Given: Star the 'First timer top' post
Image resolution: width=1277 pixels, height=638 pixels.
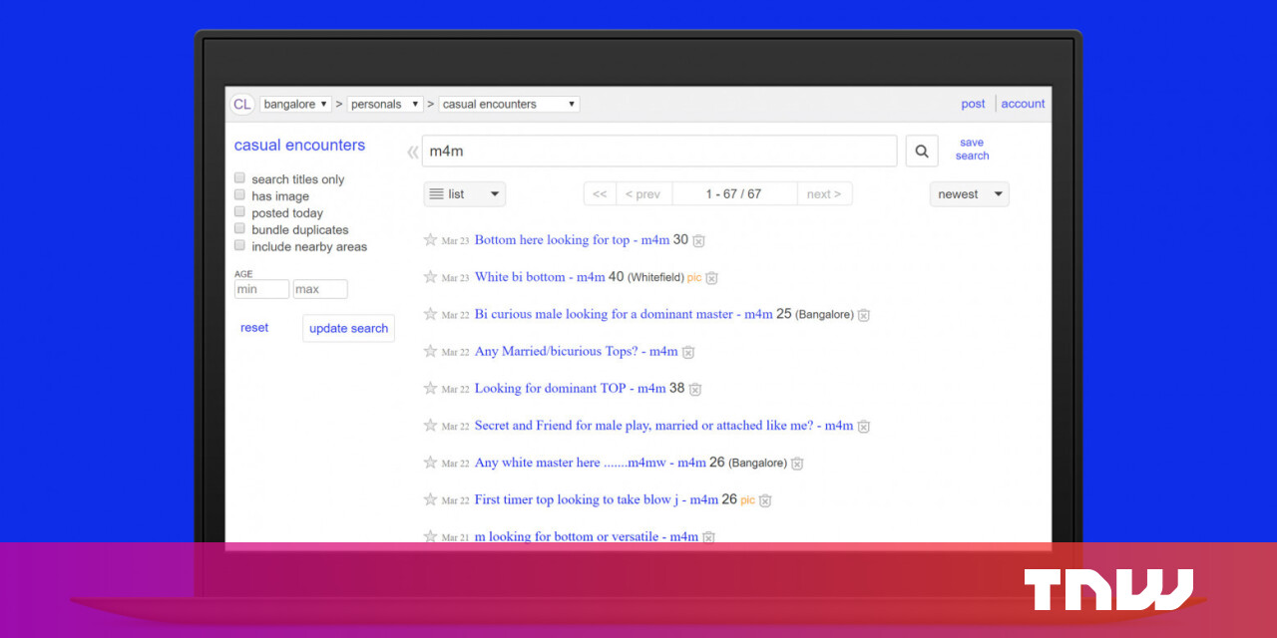Looking at the screenshot, I should [430, 499].
